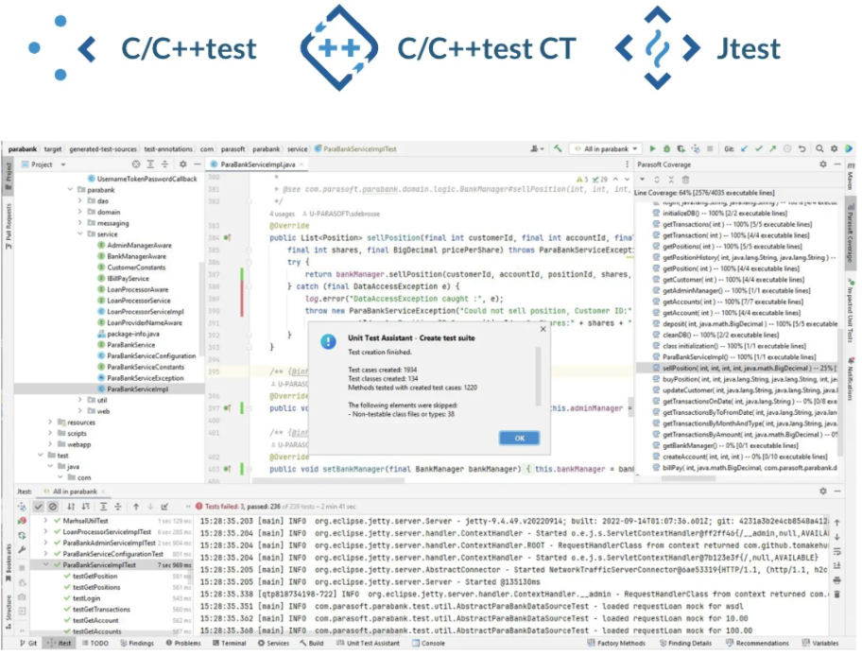The height and width of the screenshot is (656, 862).
Task: Click sort by duration icon in Jtest toolbar
Action: [85, 507]
